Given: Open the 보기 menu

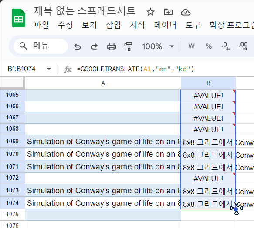Looking at the screenshot, I should coord(89,25).
